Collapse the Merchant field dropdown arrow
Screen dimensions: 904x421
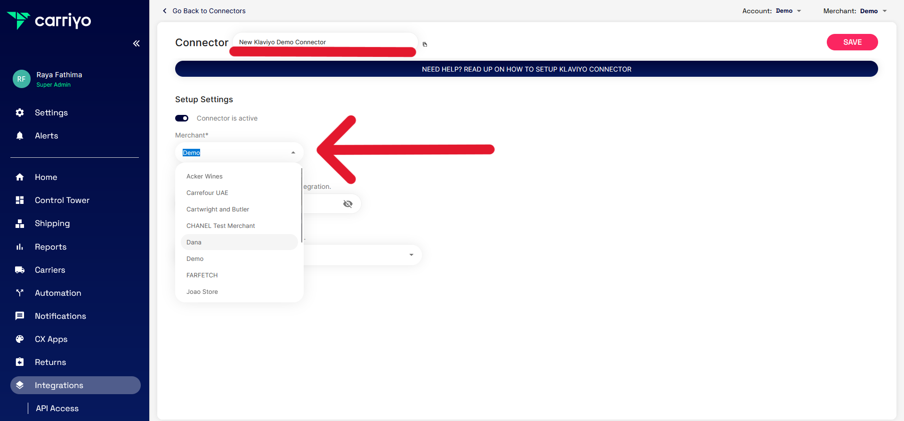(293, 153)
